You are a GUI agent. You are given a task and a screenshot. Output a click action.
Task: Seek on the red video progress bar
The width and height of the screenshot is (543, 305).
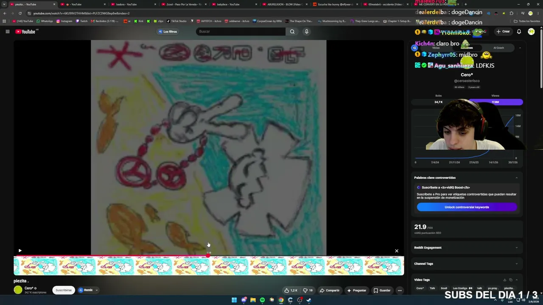(x=209, y=256)
